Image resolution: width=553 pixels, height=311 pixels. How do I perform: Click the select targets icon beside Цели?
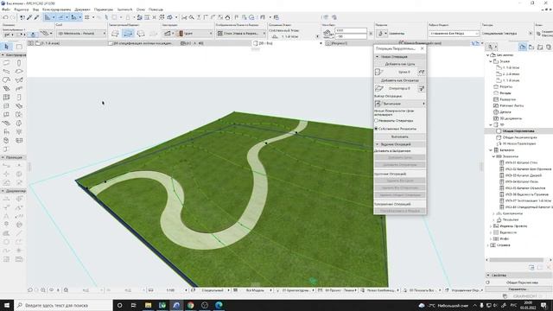(422, 72)
